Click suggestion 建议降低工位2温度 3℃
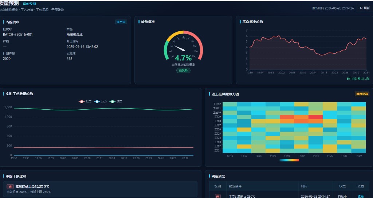 pos(32,187)
